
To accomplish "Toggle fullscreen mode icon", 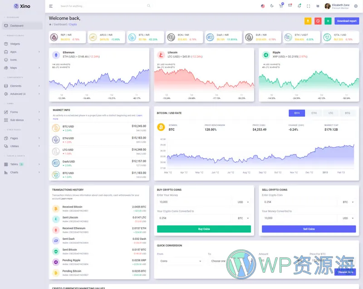I will click(309, 6).
